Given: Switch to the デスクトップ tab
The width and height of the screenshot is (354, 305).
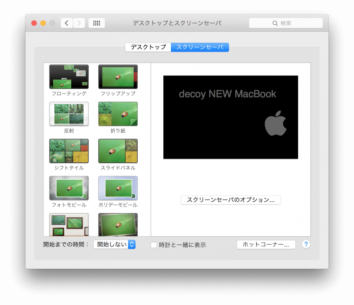Looking at the screenshot, I should [148, 47].
